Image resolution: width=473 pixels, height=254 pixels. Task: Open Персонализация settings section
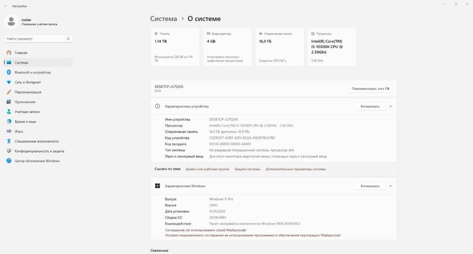click(38, 92)
